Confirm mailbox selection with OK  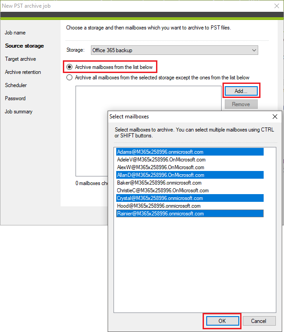tap(222, 321)
